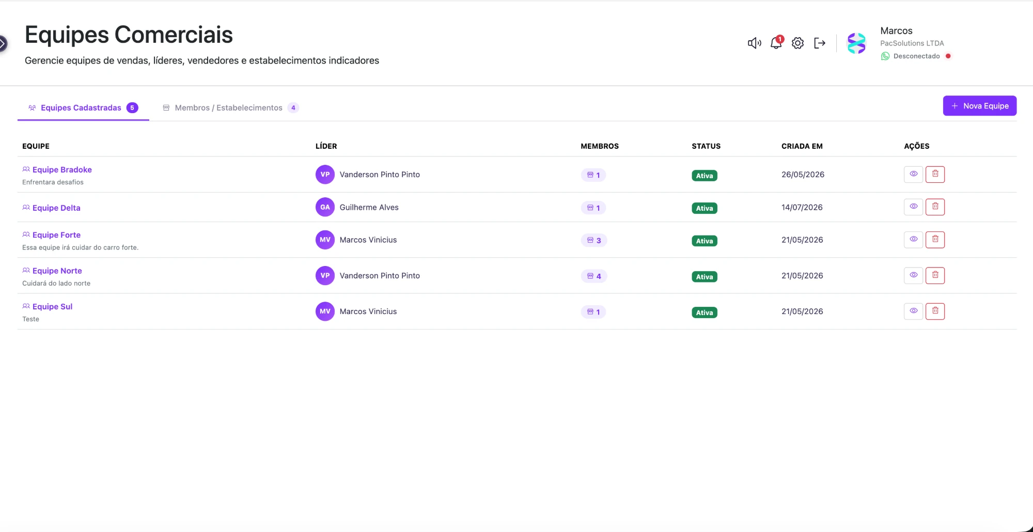Expand the sidebar arrow

point(3,44)
